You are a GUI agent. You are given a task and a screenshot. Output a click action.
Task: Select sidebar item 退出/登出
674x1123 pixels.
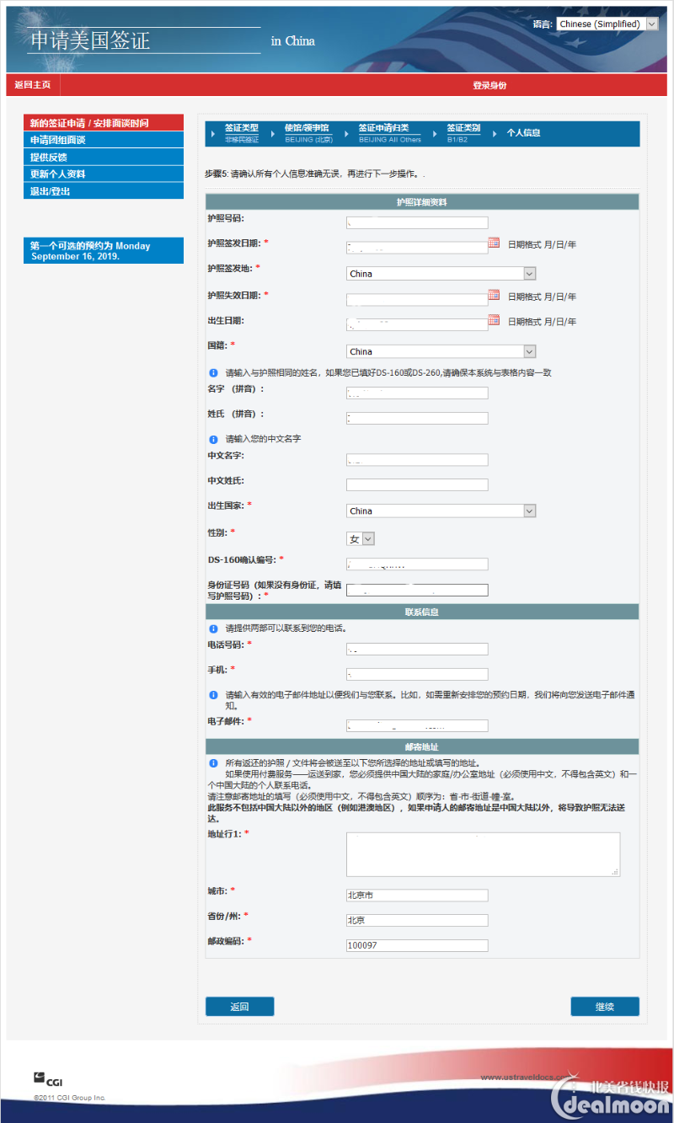104,190
